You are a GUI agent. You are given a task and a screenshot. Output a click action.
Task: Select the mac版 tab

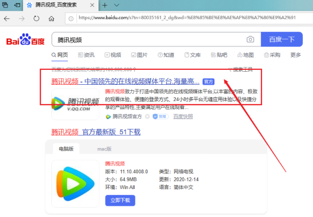104,149
